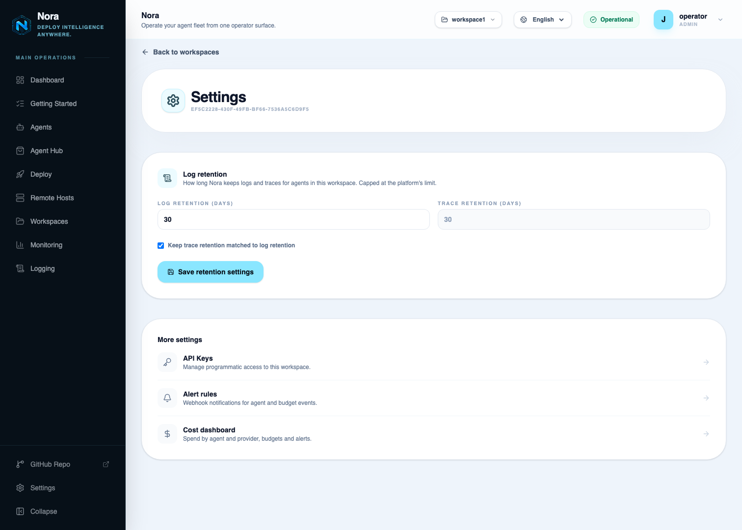Click the More settings heading text
The image size is (742, 530).
180,340
